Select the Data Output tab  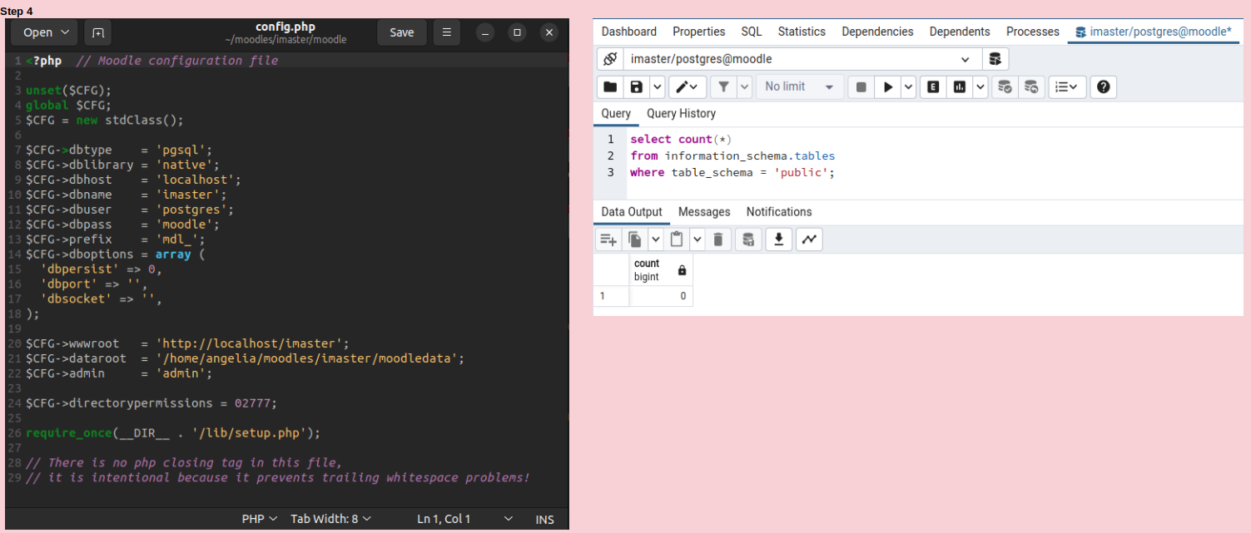click(632, 212)
